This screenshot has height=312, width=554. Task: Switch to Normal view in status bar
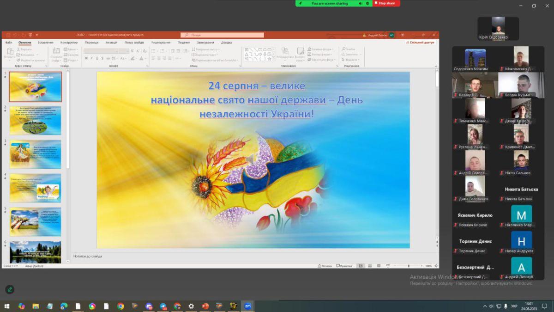pos(361,266)
